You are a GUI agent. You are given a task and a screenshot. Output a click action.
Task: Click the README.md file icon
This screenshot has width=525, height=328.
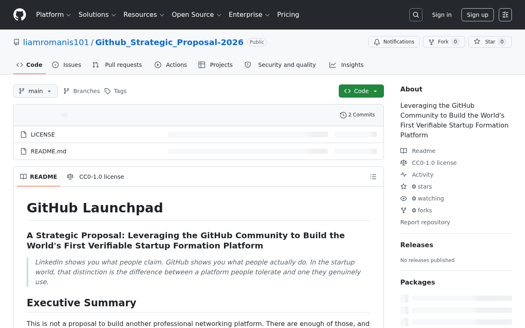click(23, 151)
